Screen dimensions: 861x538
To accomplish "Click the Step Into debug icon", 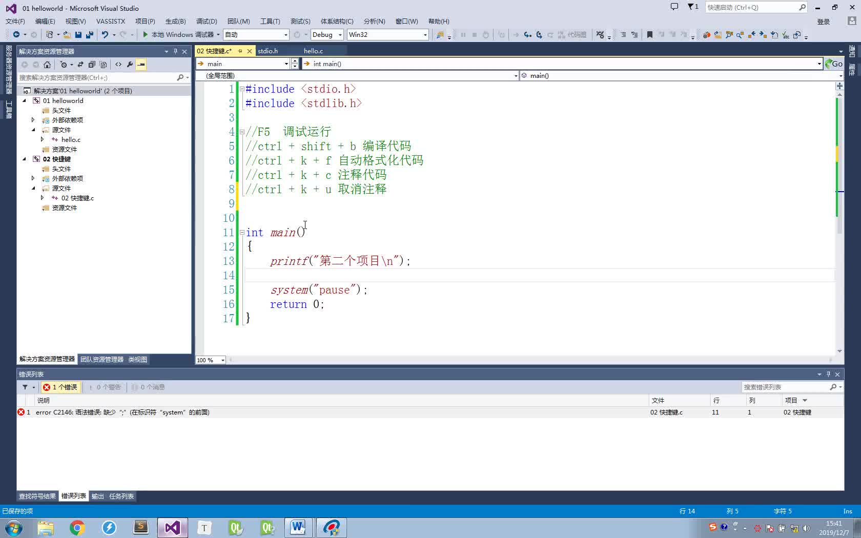I will 527,34.
